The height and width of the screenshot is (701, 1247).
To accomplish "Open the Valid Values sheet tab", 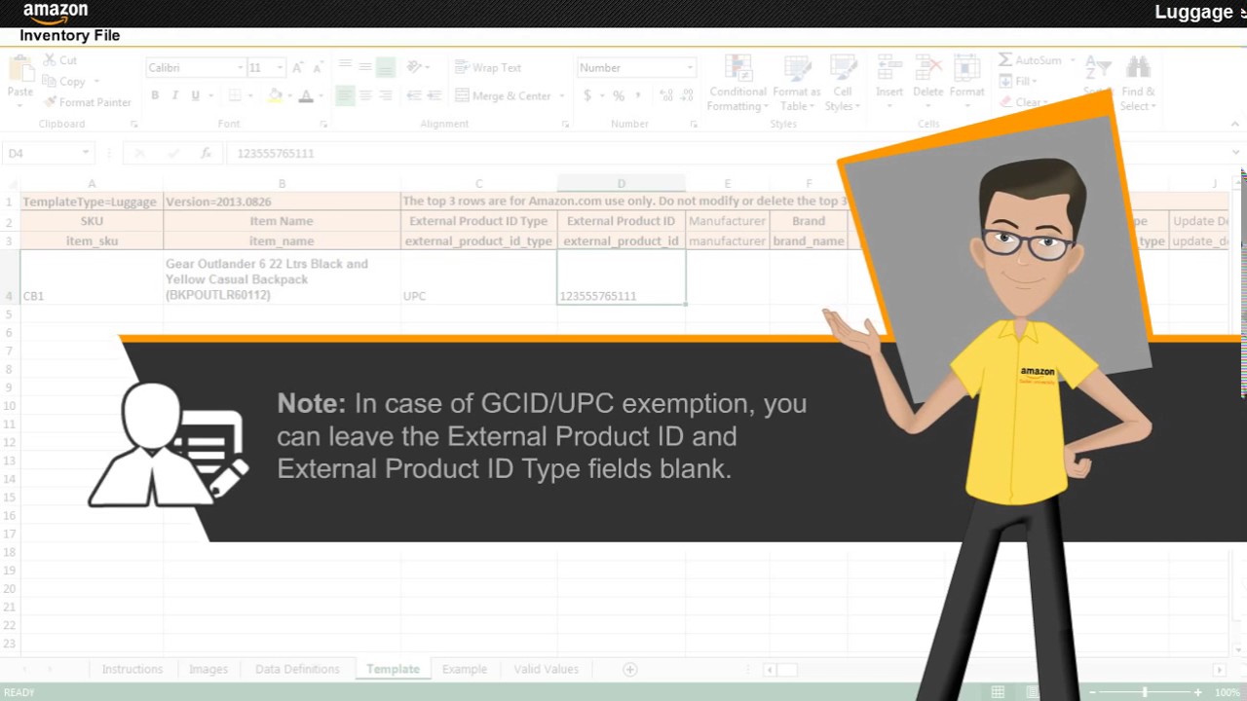I will tap(546, 669).
